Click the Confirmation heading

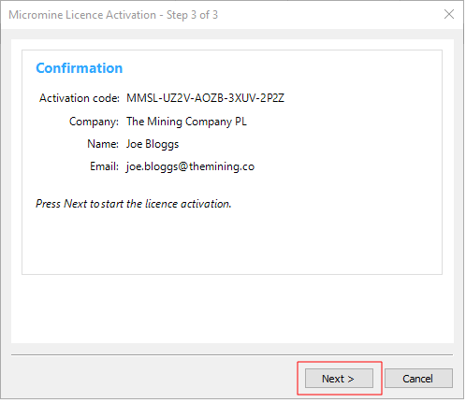pos(80,68)
